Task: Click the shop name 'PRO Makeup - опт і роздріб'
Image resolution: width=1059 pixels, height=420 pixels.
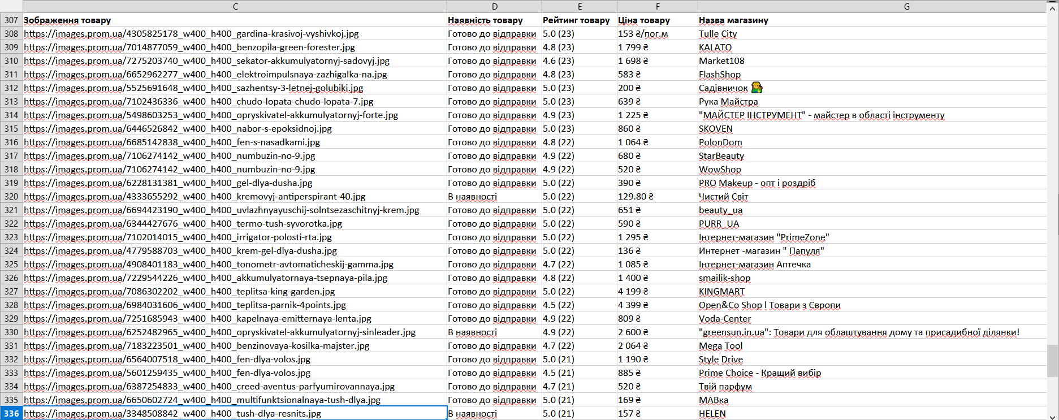Action: (x=757, y=183)
